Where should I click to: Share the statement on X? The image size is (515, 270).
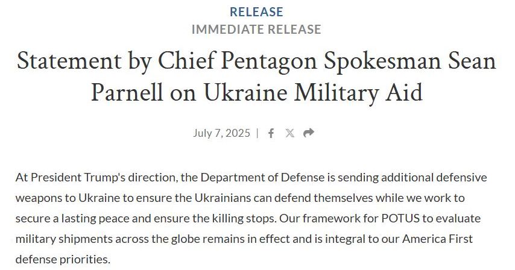point(289,133)
